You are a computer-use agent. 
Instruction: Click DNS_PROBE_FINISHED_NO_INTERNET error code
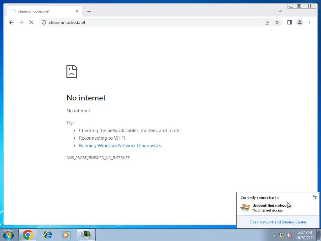[x=98, y=158]
